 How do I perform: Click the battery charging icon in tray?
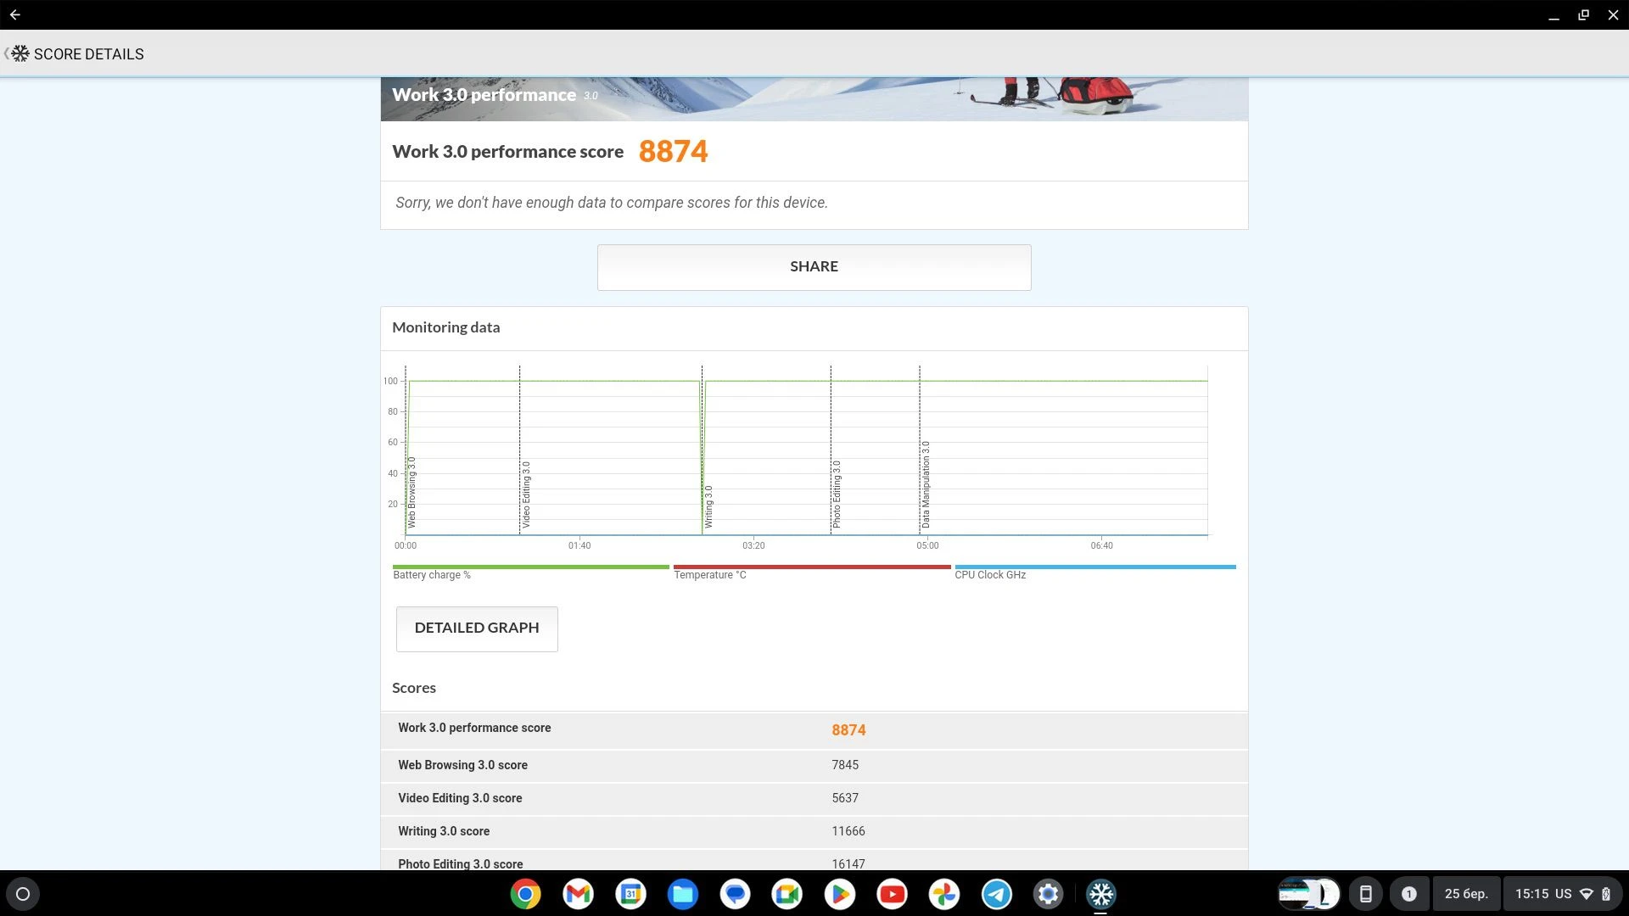tap(1606, 894)
